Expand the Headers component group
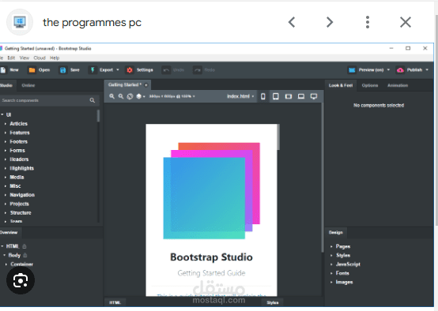Screen dimensions: 438x311 (x=6, y=159)
